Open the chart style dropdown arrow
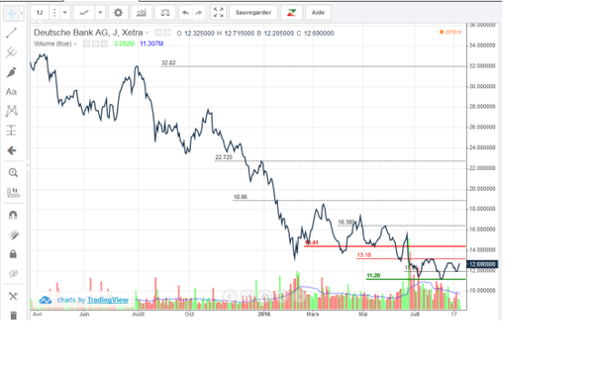 (x=100, y=13)
